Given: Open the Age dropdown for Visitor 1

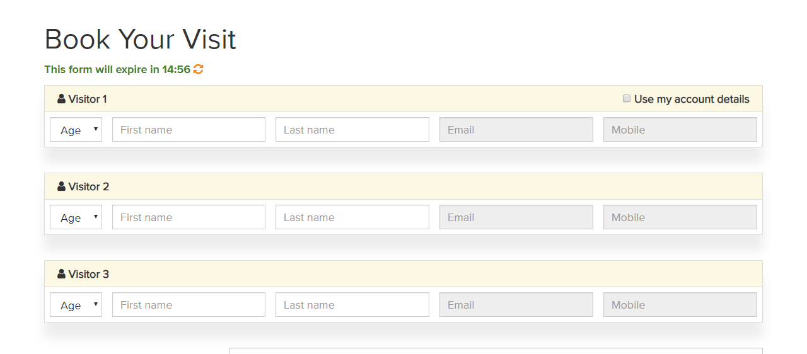Looking at the screenshot, I should coord(76,130).
